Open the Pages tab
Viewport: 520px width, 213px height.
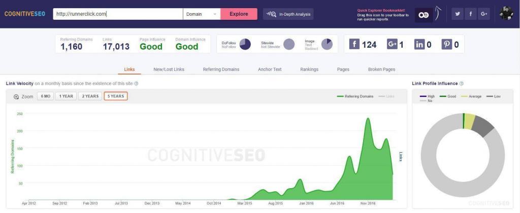click(x=343, y=69)
